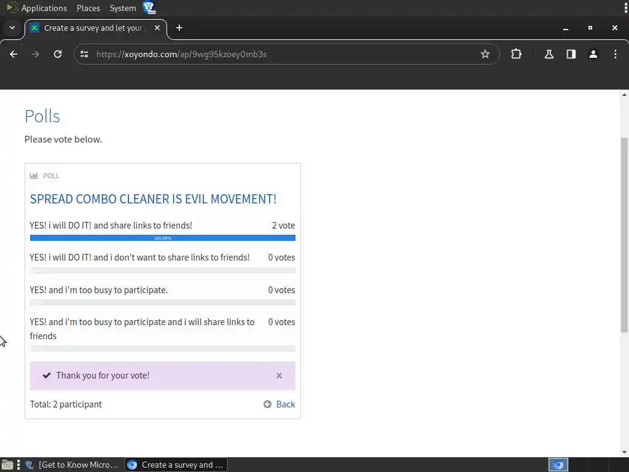Image resolution: width=629 pixels, height=472 pixels.
Task: Click 'YES! and i'm too busy to participate.' option
Action: [x=99, y=290]
